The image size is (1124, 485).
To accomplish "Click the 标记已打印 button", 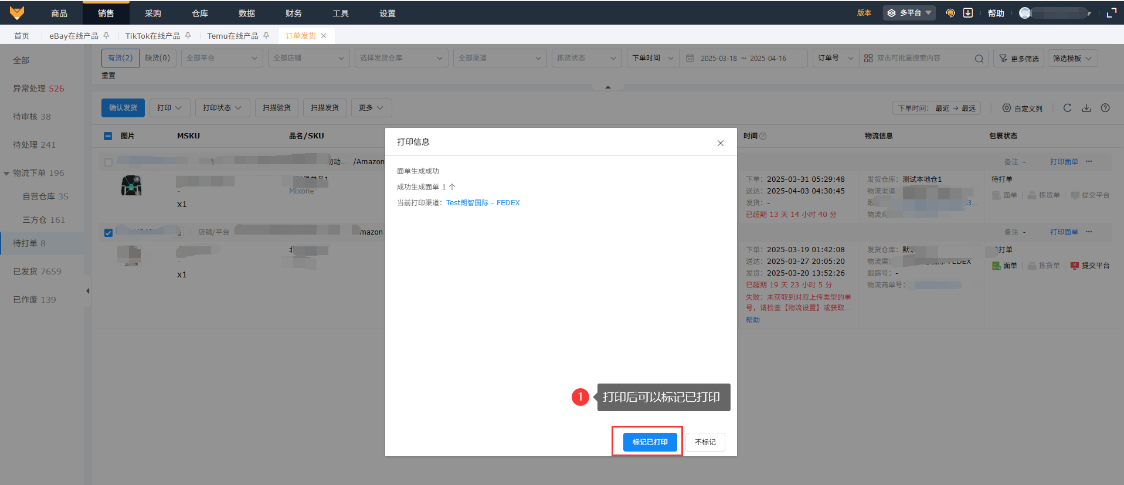I will (650, 442).
